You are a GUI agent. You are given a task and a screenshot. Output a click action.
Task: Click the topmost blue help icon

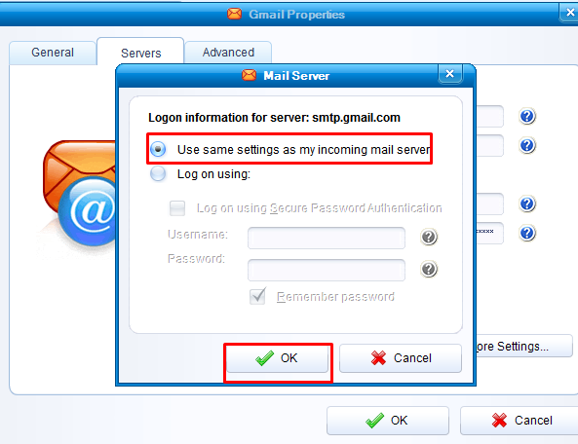pyautogui.click(x=527, y=116)
